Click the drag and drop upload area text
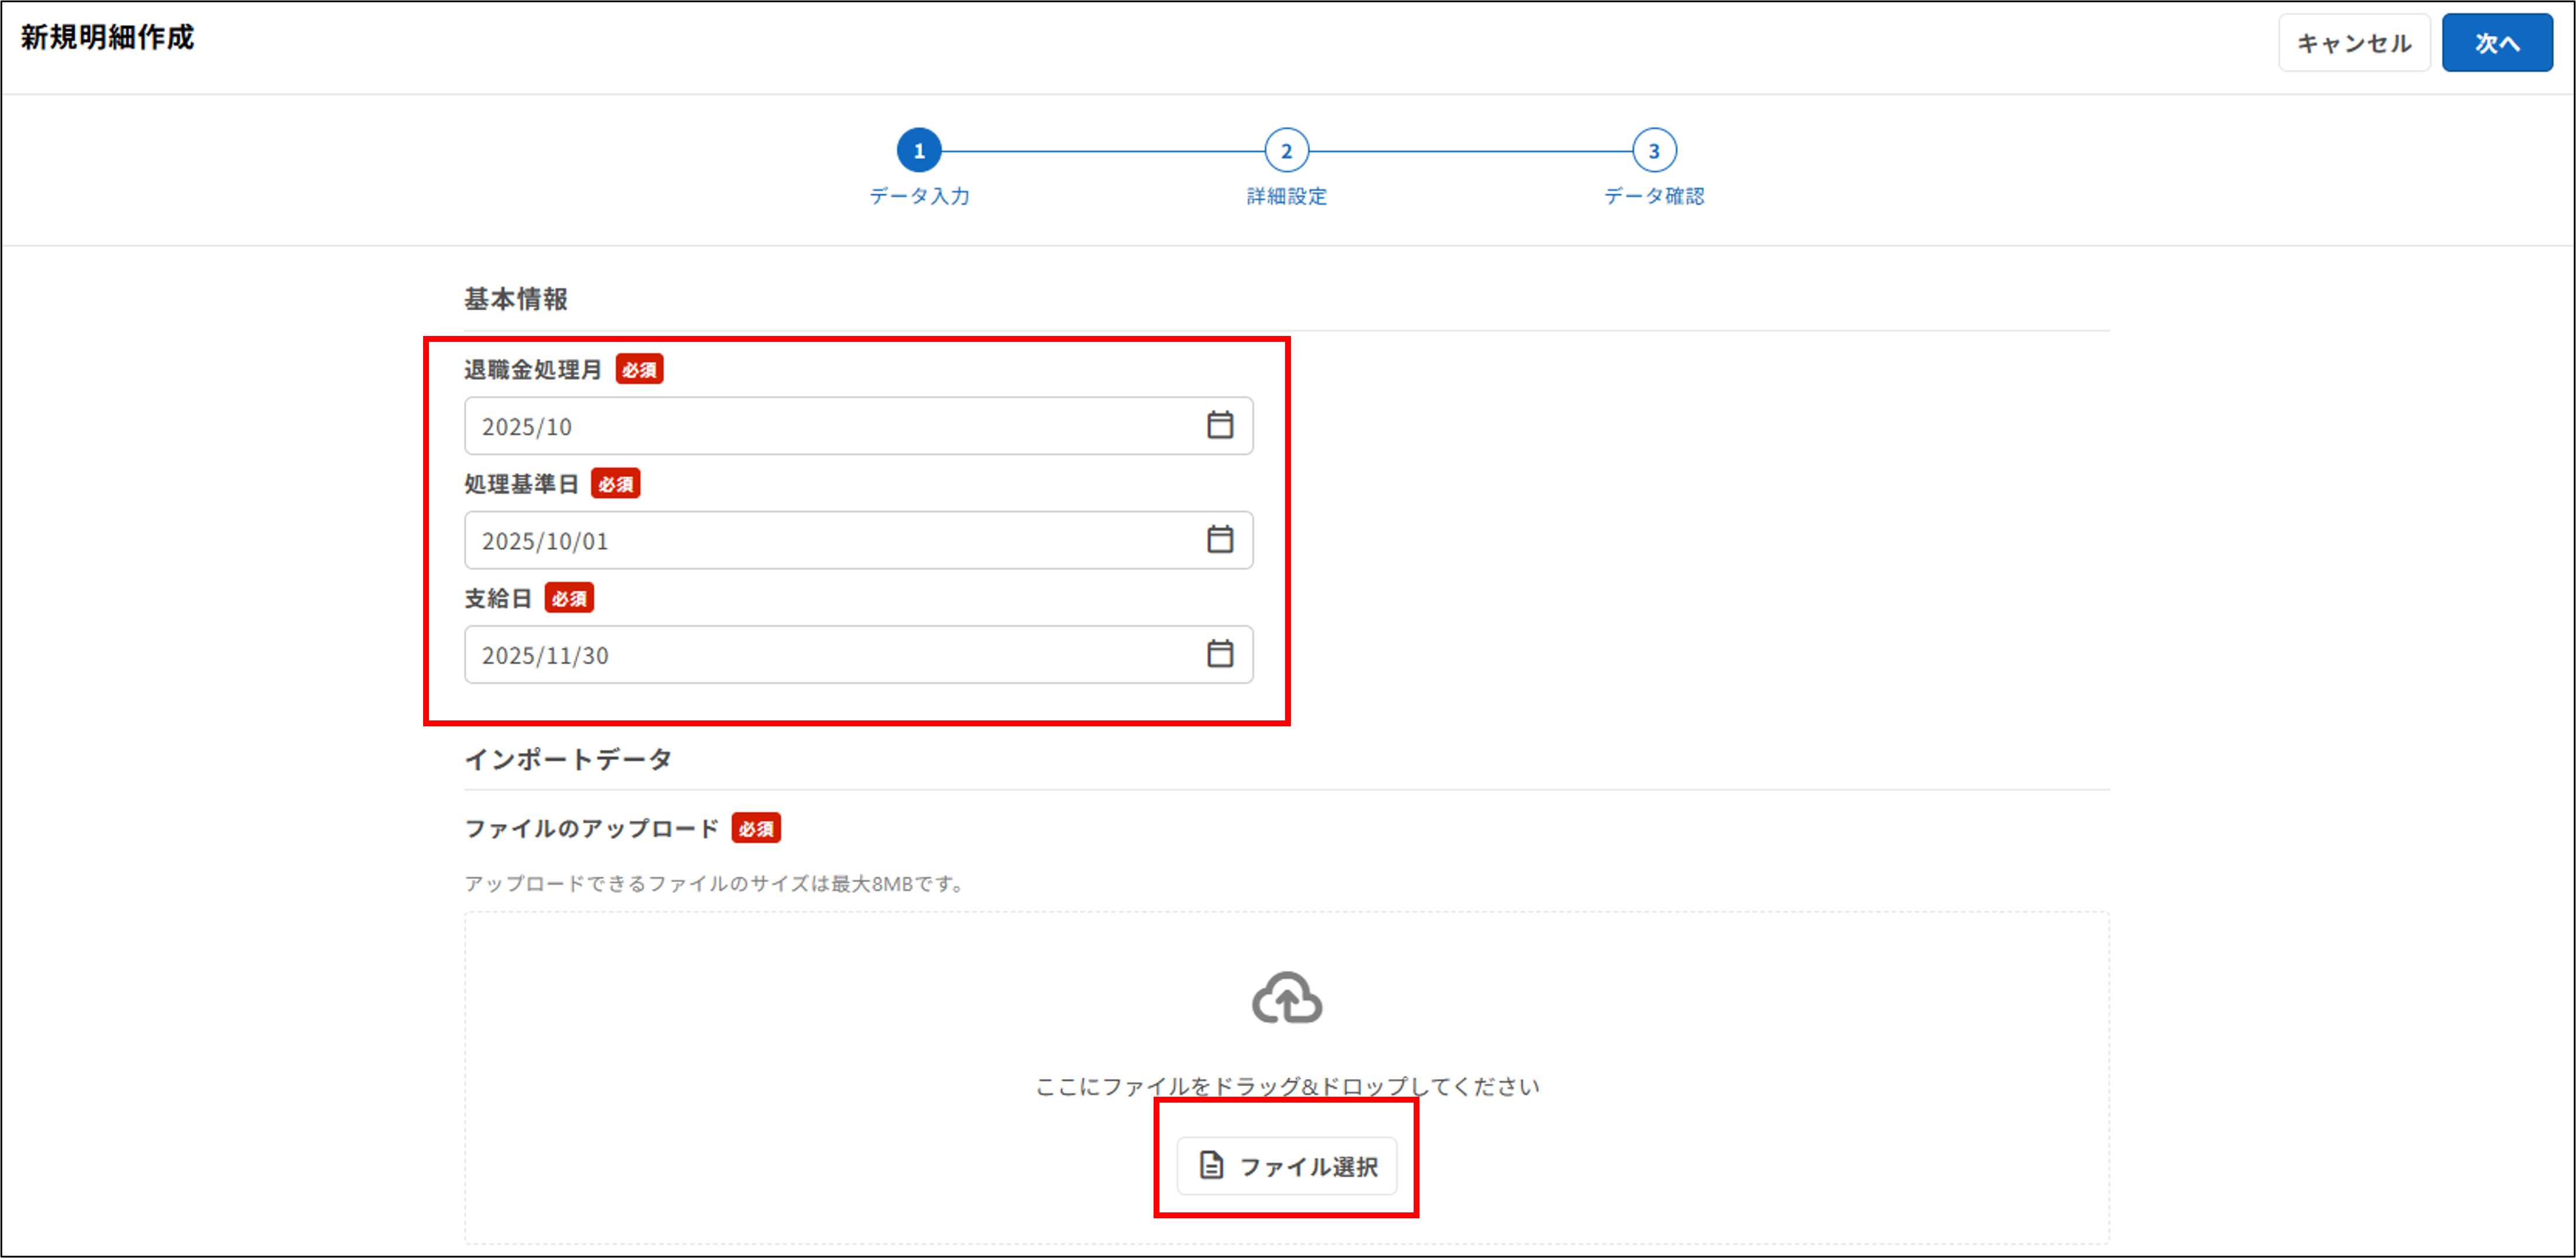The image size is (2576, 1258). coord(1286,1086)
